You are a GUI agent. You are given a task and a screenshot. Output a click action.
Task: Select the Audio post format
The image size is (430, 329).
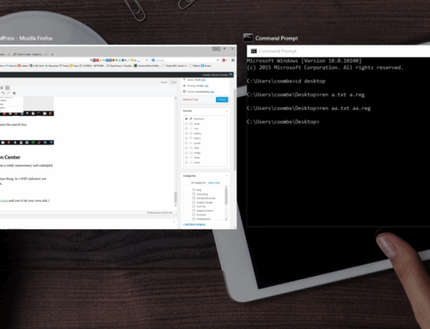click(187, 162)
